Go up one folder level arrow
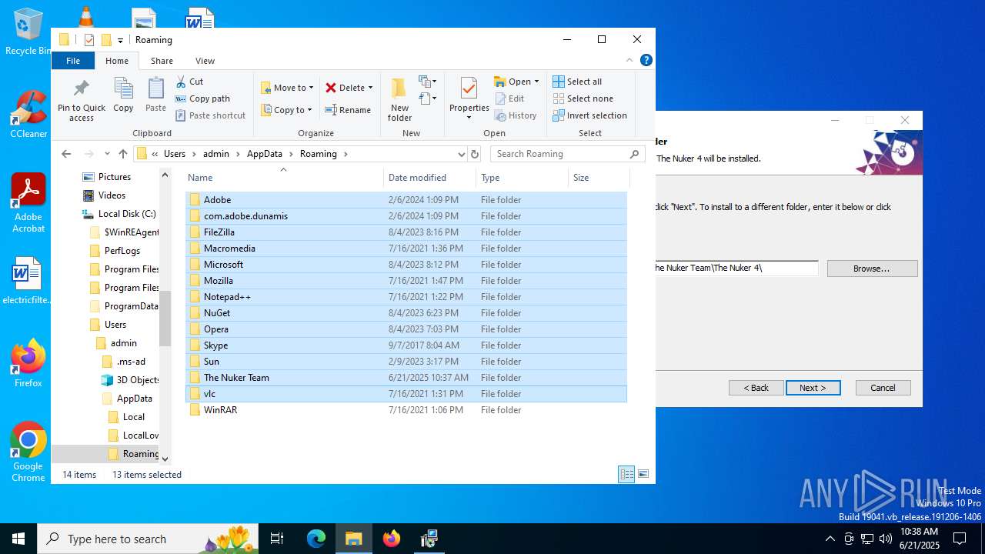Screen dimensions: 985x554 pos(122,154)
